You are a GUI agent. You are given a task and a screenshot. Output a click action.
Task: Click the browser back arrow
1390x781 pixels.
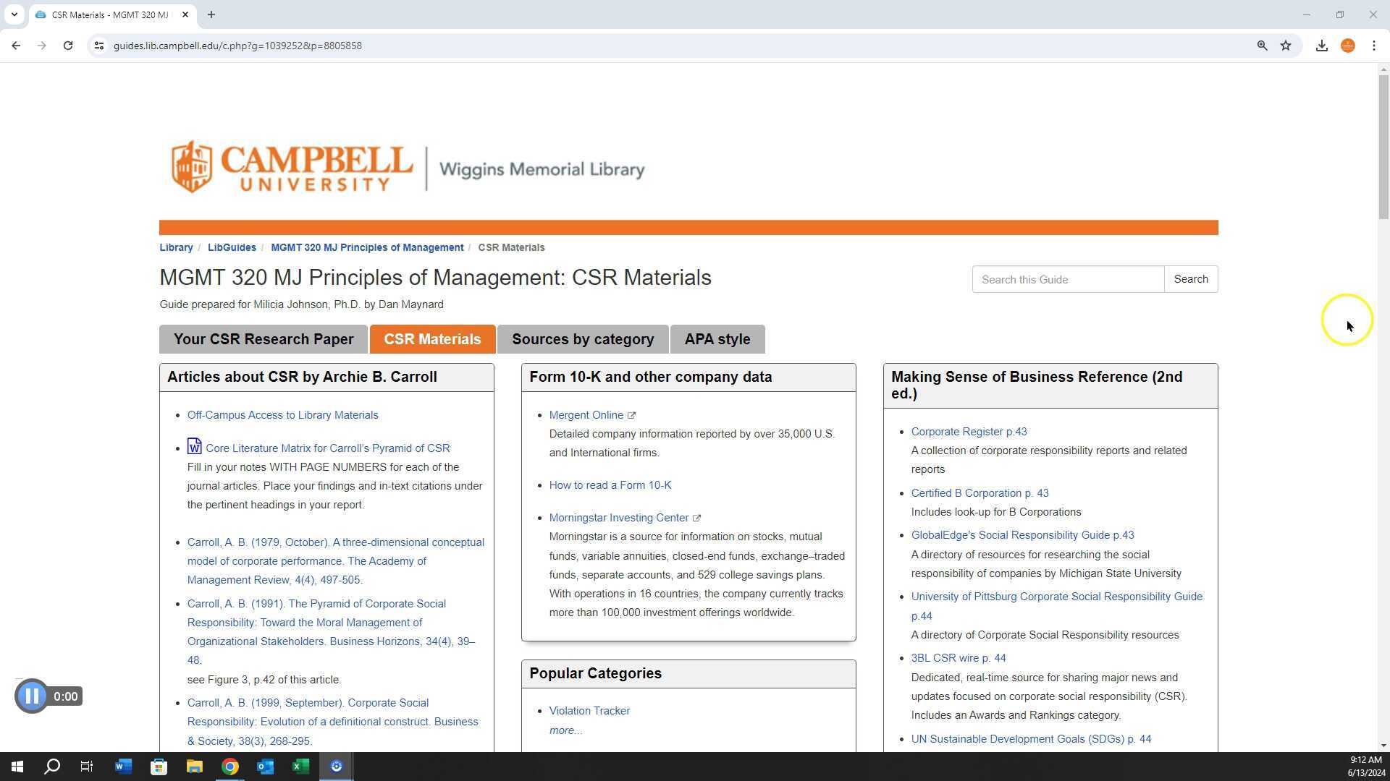(x=16, y=45)
